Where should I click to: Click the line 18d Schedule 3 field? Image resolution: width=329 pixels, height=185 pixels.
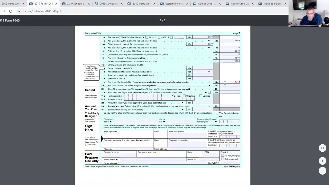pyautogui.click(x=203, y=79)
